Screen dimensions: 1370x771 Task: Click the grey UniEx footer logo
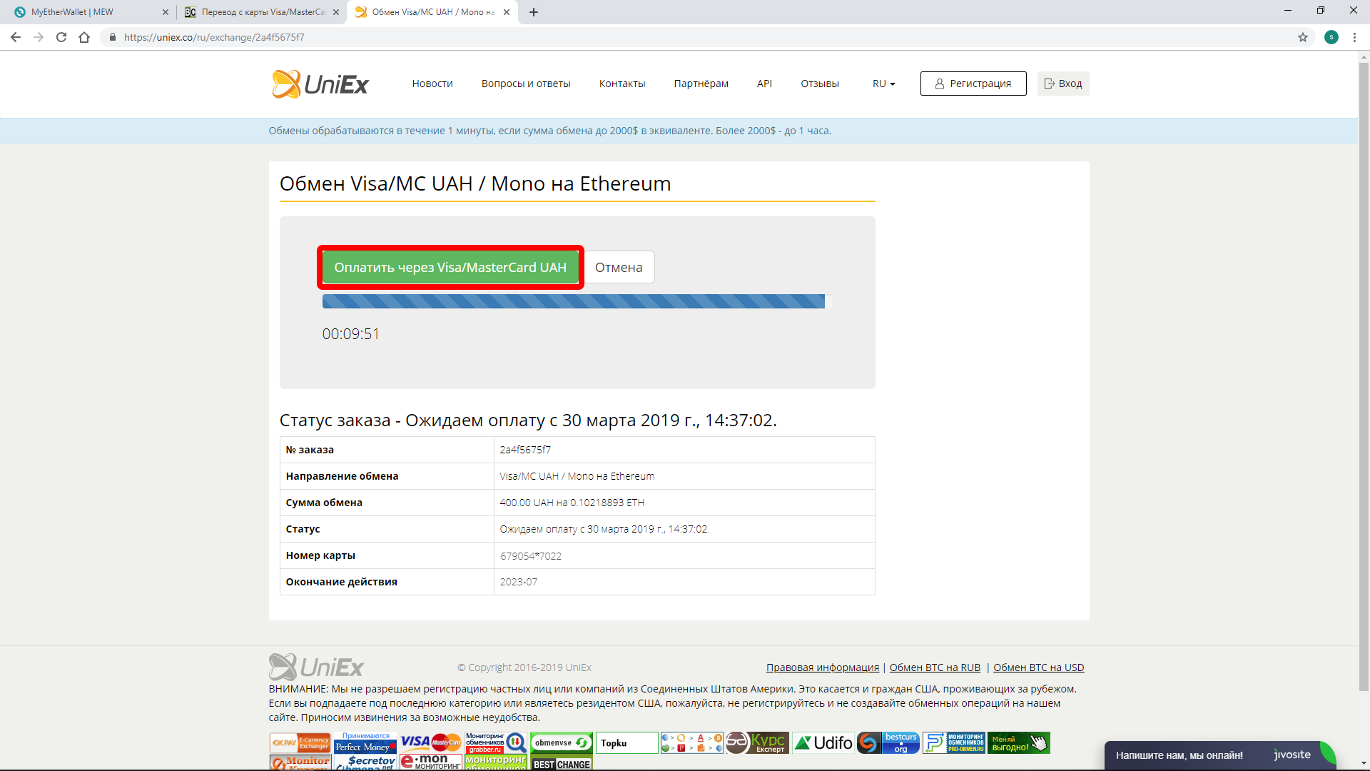coord(316,667)
